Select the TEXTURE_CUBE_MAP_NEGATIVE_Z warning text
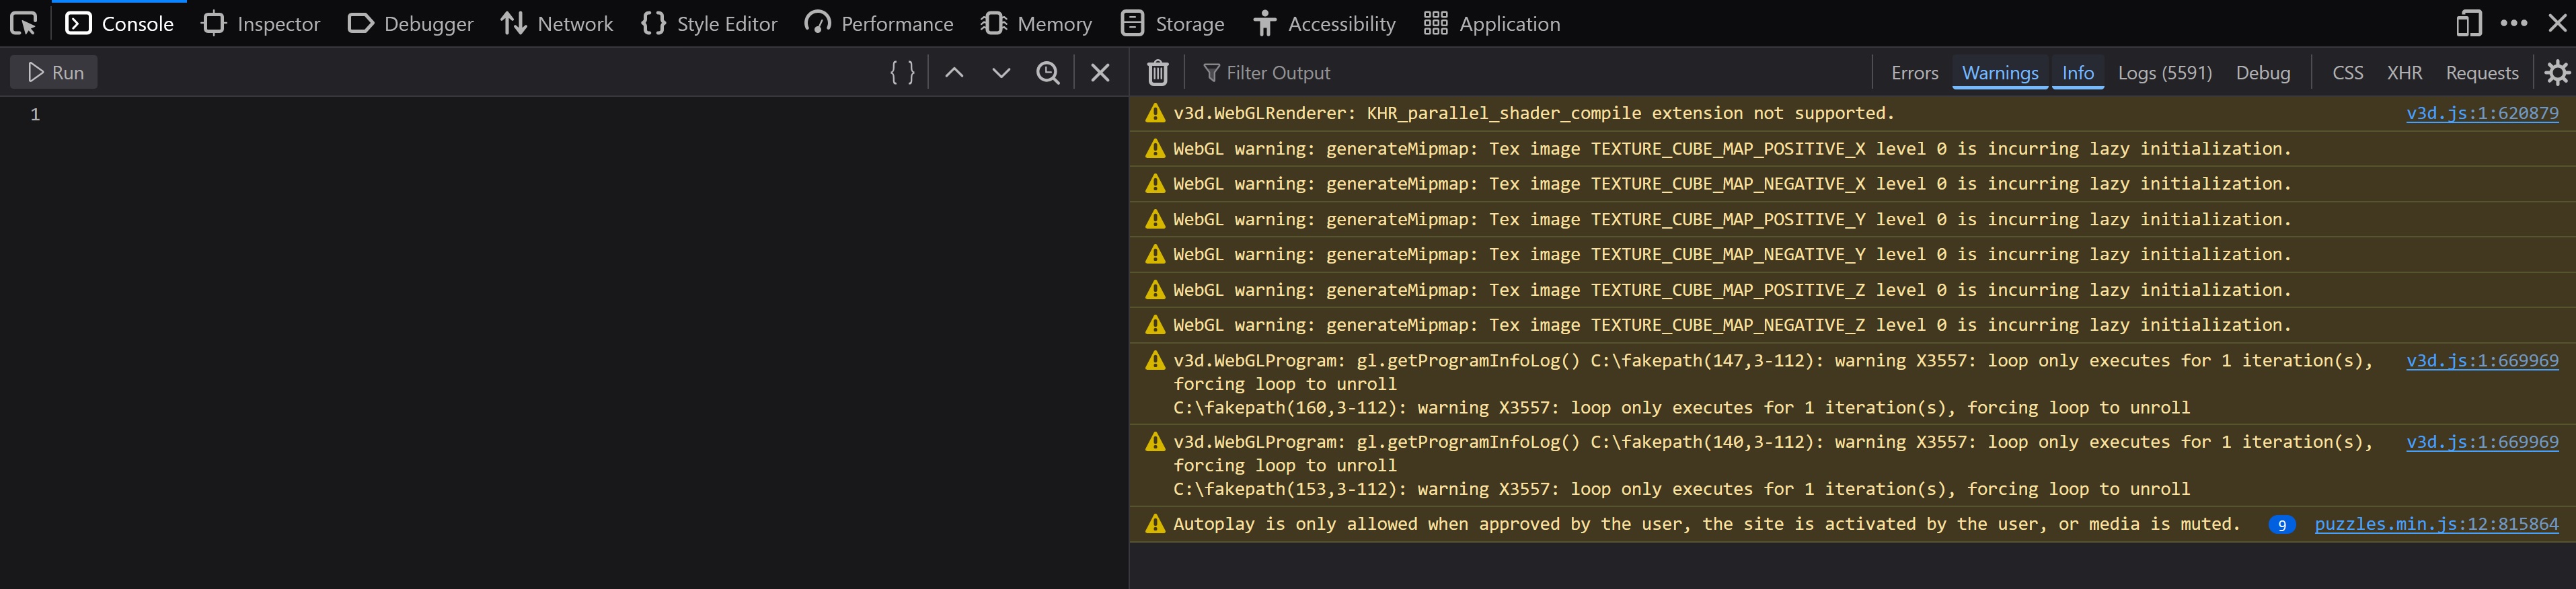This screenshot has width=2576, height=589. pos(1732,325)
